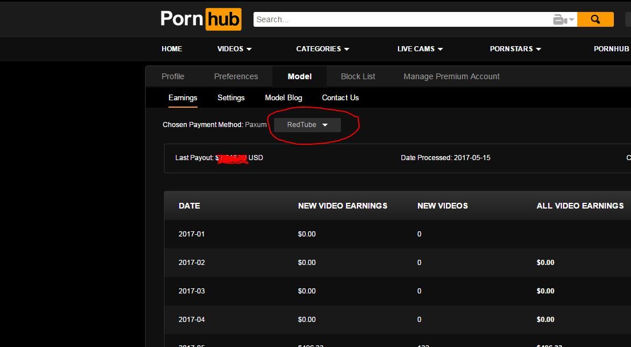
Task: Click the site logo in the header
Action: point(200,19)
